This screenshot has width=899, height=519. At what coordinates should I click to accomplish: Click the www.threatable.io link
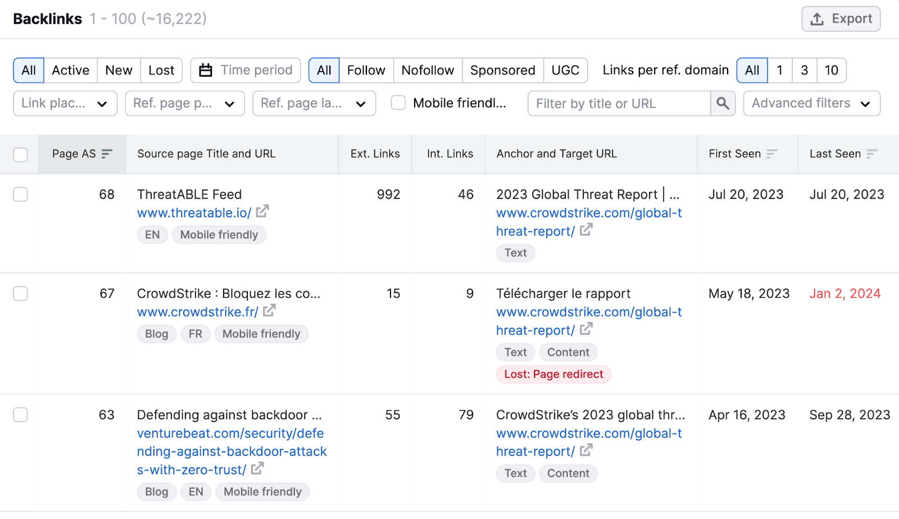click(x=194, y=213)
